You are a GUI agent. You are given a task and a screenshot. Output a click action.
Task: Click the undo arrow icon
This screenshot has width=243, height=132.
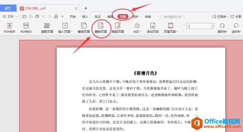tap(43, 16)
